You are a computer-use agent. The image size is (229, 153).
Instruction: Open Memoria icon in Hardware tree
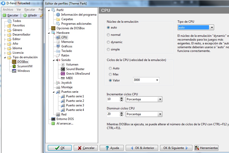(x=58, y=42)
